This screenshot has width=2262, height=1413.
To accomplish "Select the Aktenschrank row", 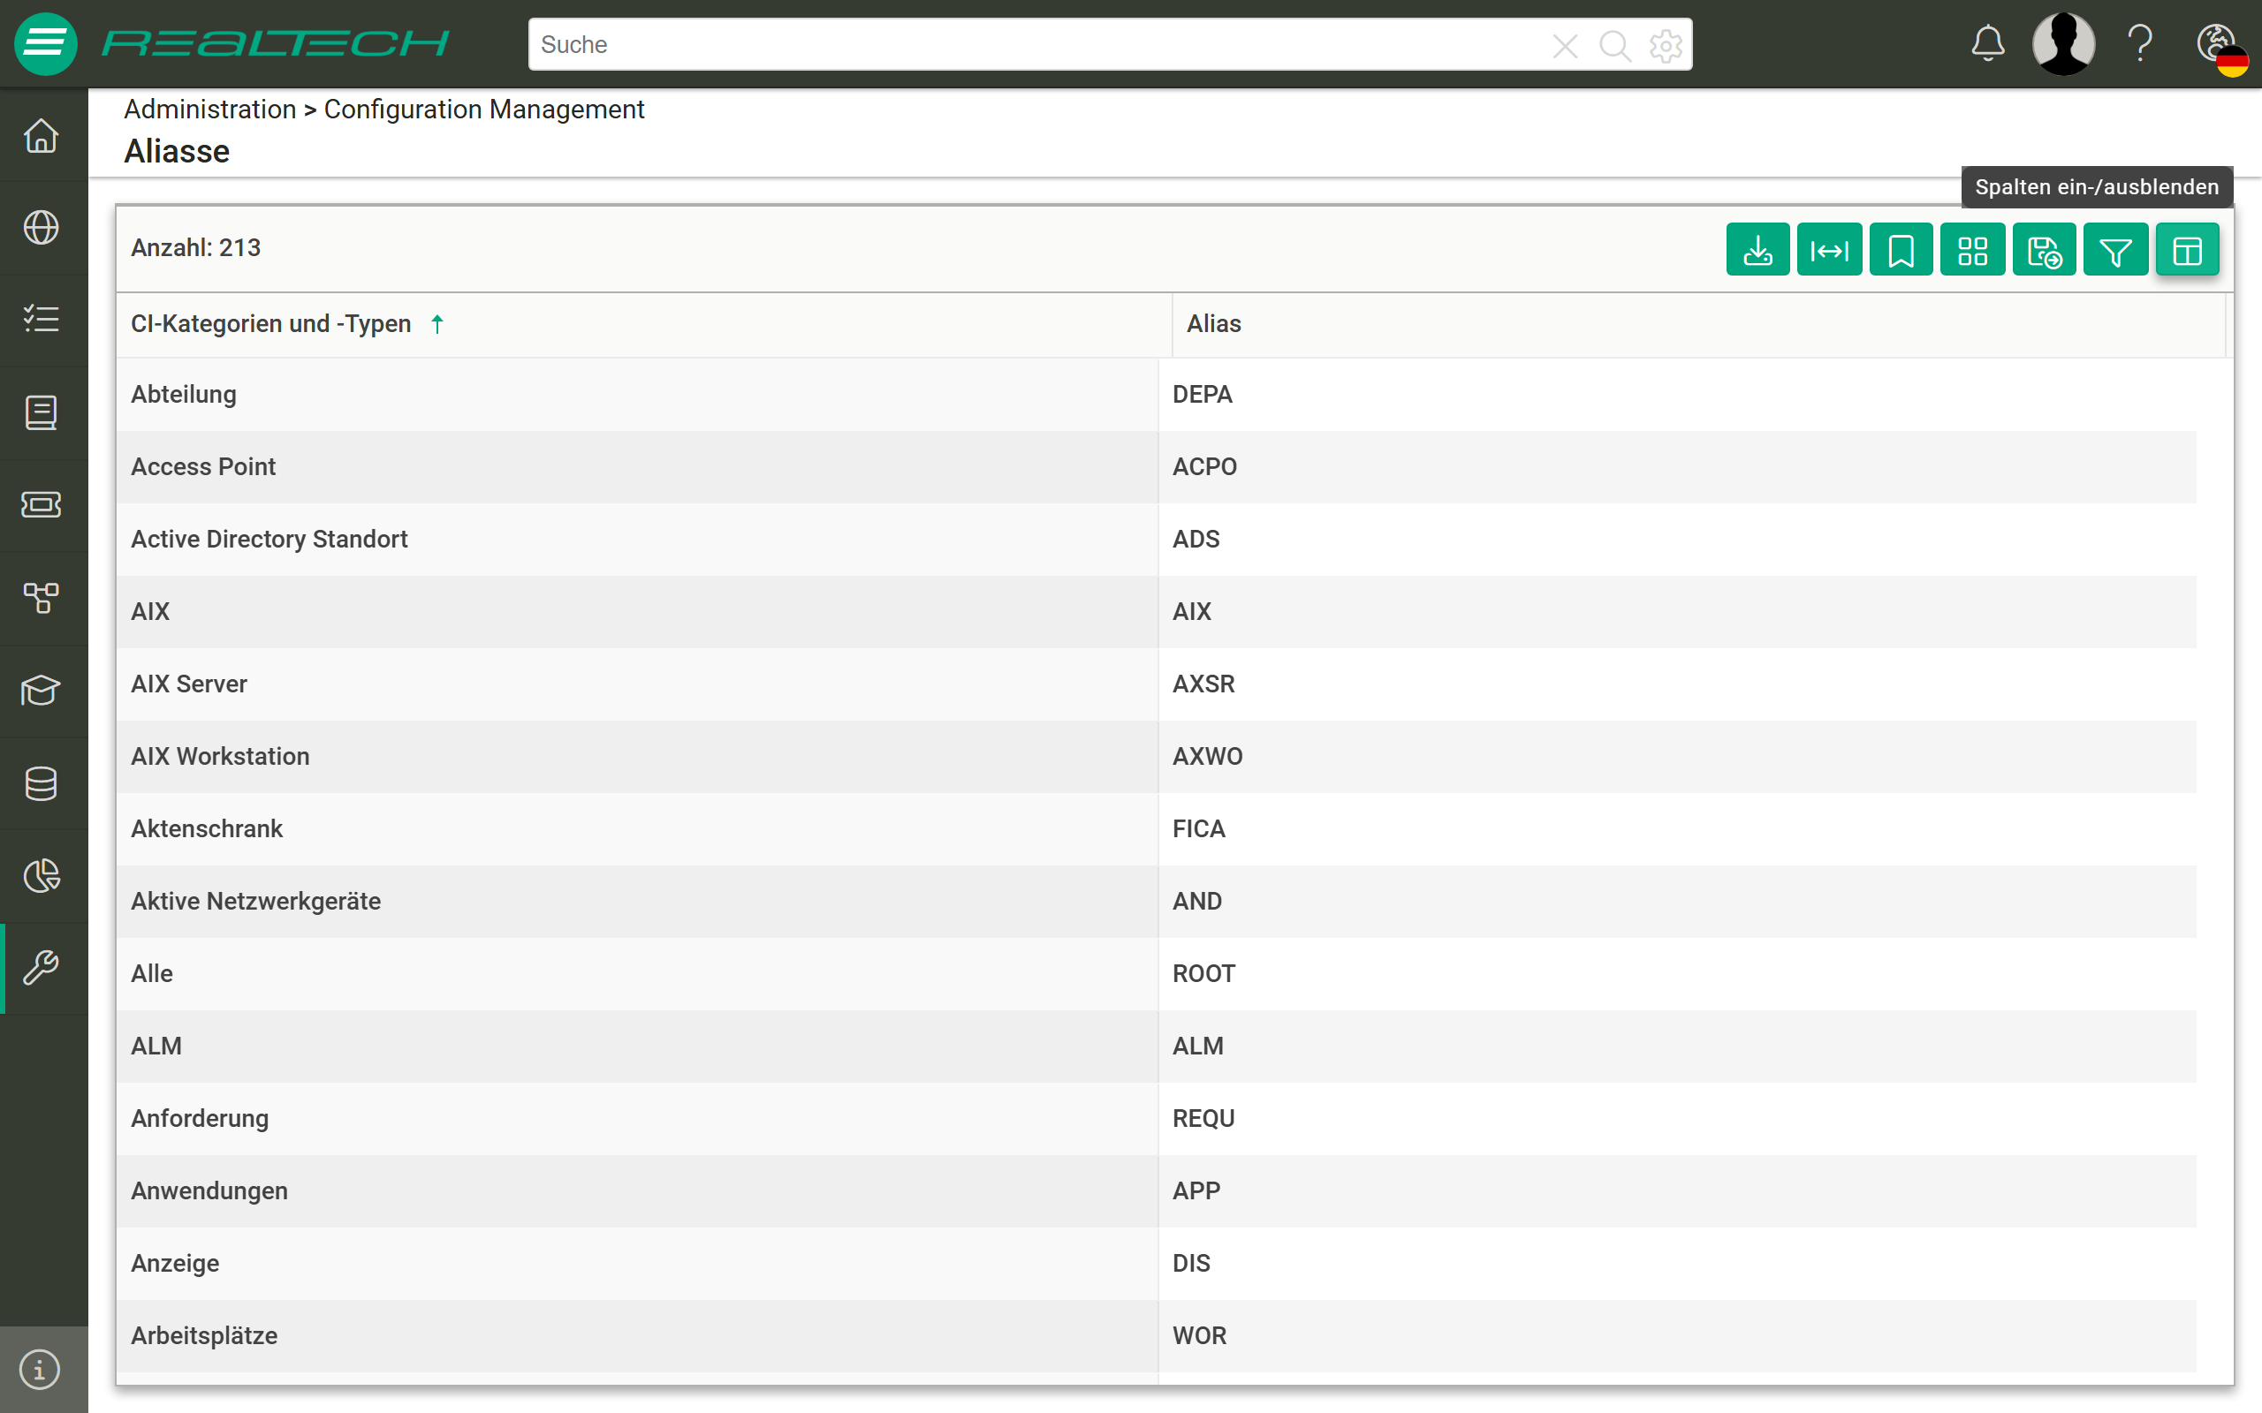I will (x=1157, y=829).
